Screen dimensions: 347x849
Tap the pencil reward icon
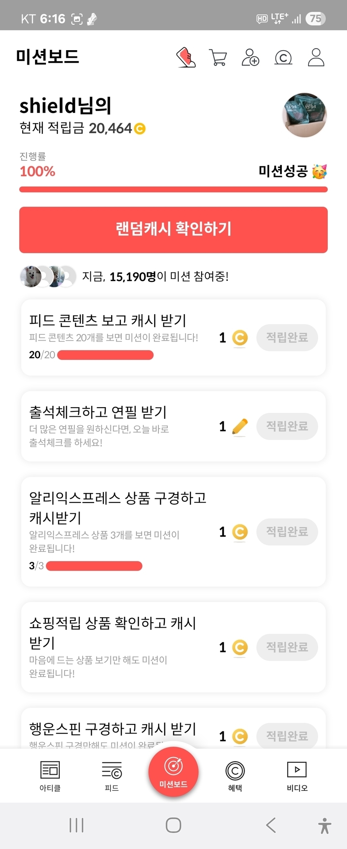click(240, 427)
